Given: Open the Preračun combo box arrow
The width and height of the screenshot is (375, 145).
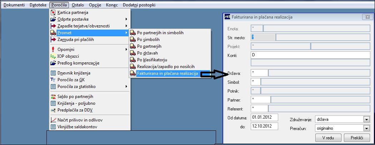Looking at the screenshot, I should pyautogui.click(x=366, y=128).
